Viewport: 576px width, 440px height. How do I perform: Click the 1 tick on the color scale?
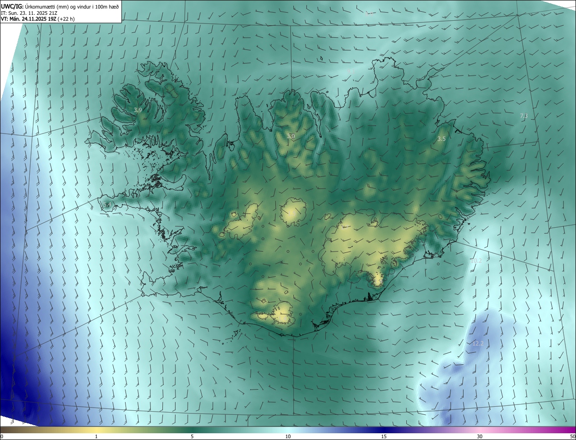point(96,436)
